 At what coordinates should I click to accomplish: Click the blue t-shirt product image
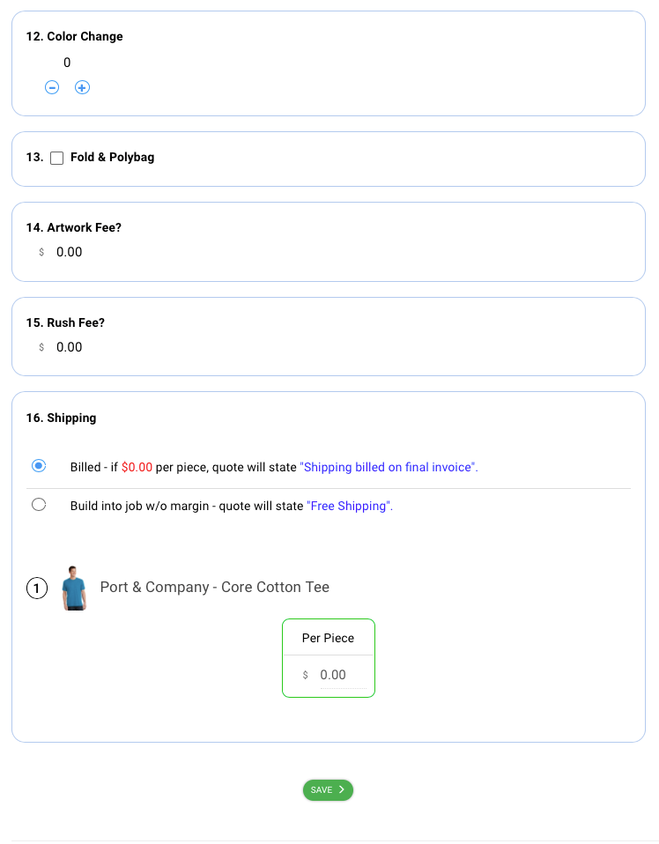coord(74,588)
